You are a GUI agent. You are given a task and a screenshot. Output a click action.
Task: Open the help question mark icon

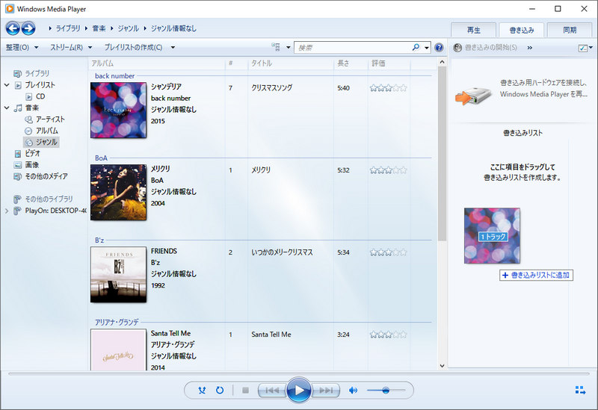439,47
